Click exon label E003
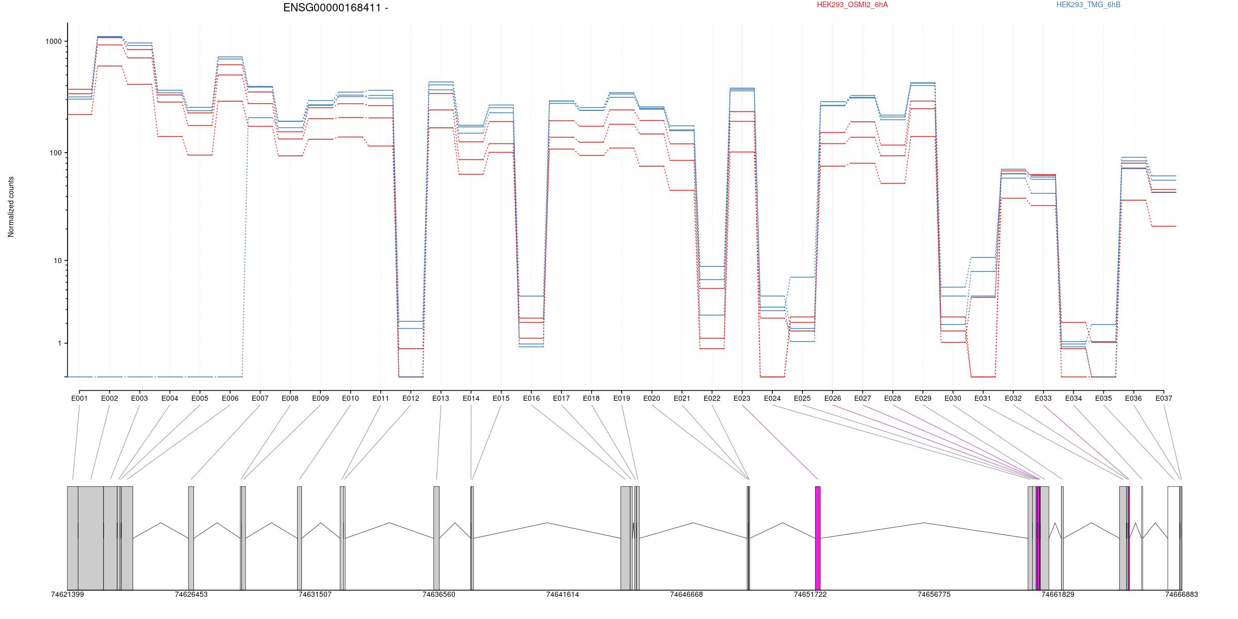The height and width of the screenshot is (619, 1238). pos(139,398)
